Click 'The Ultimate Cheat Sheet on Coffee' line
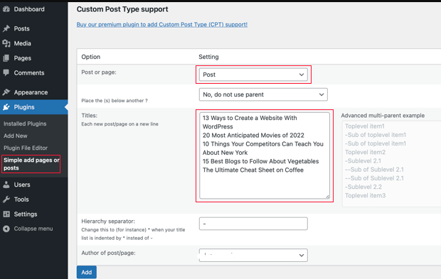This screenshot has width=441, height=279. [253, 170]
